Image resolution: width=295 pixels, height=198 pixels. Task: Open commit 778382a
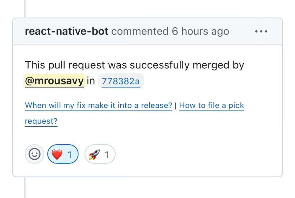[x=121, y=81]
